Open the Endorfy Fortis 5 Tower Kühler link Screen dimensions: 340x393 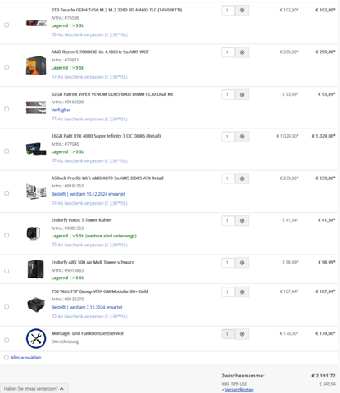click(x=82, y=220)
